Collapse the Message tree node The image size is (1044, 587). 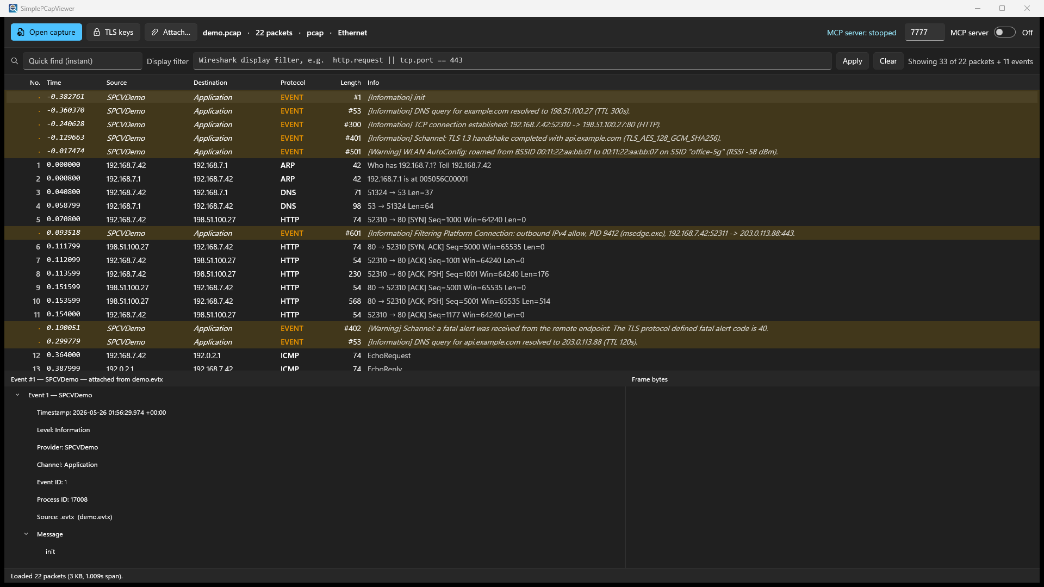26,534
